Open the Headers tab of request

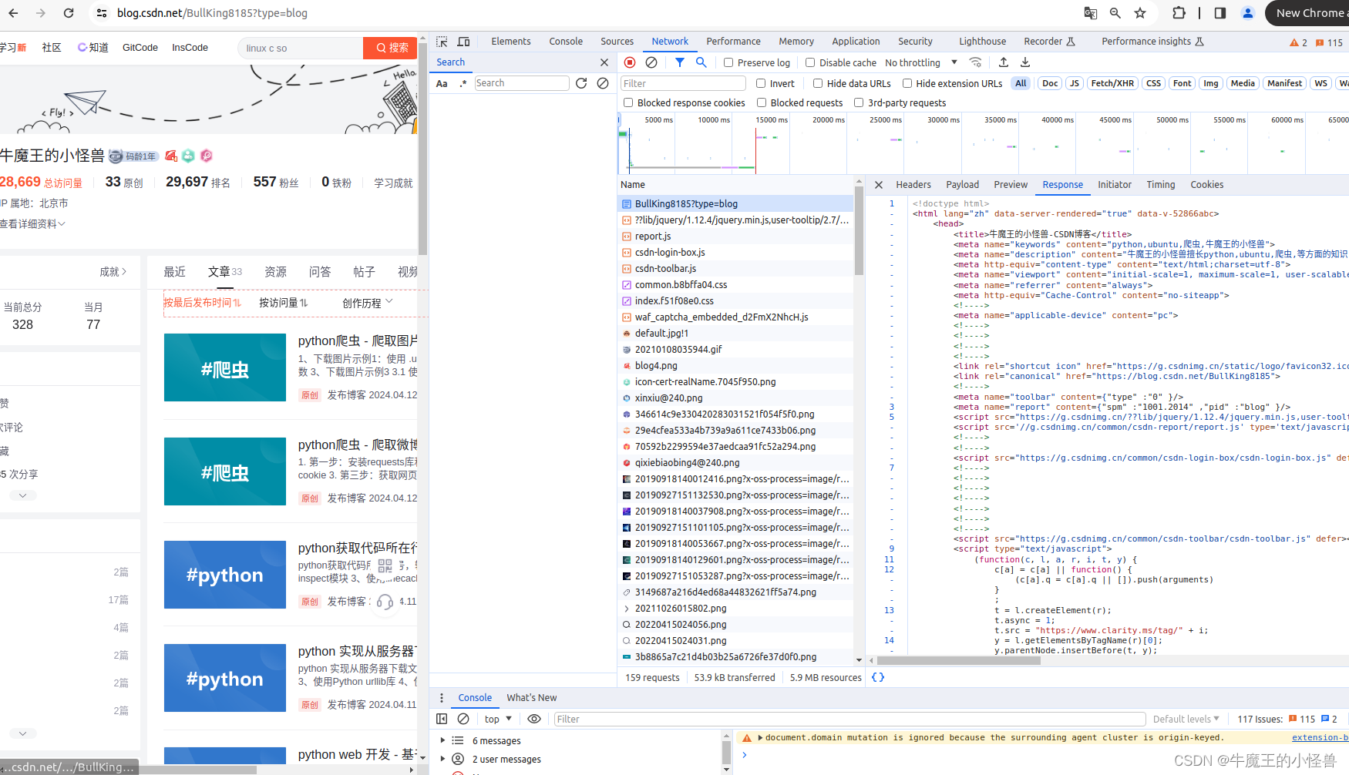coord(913,185)
